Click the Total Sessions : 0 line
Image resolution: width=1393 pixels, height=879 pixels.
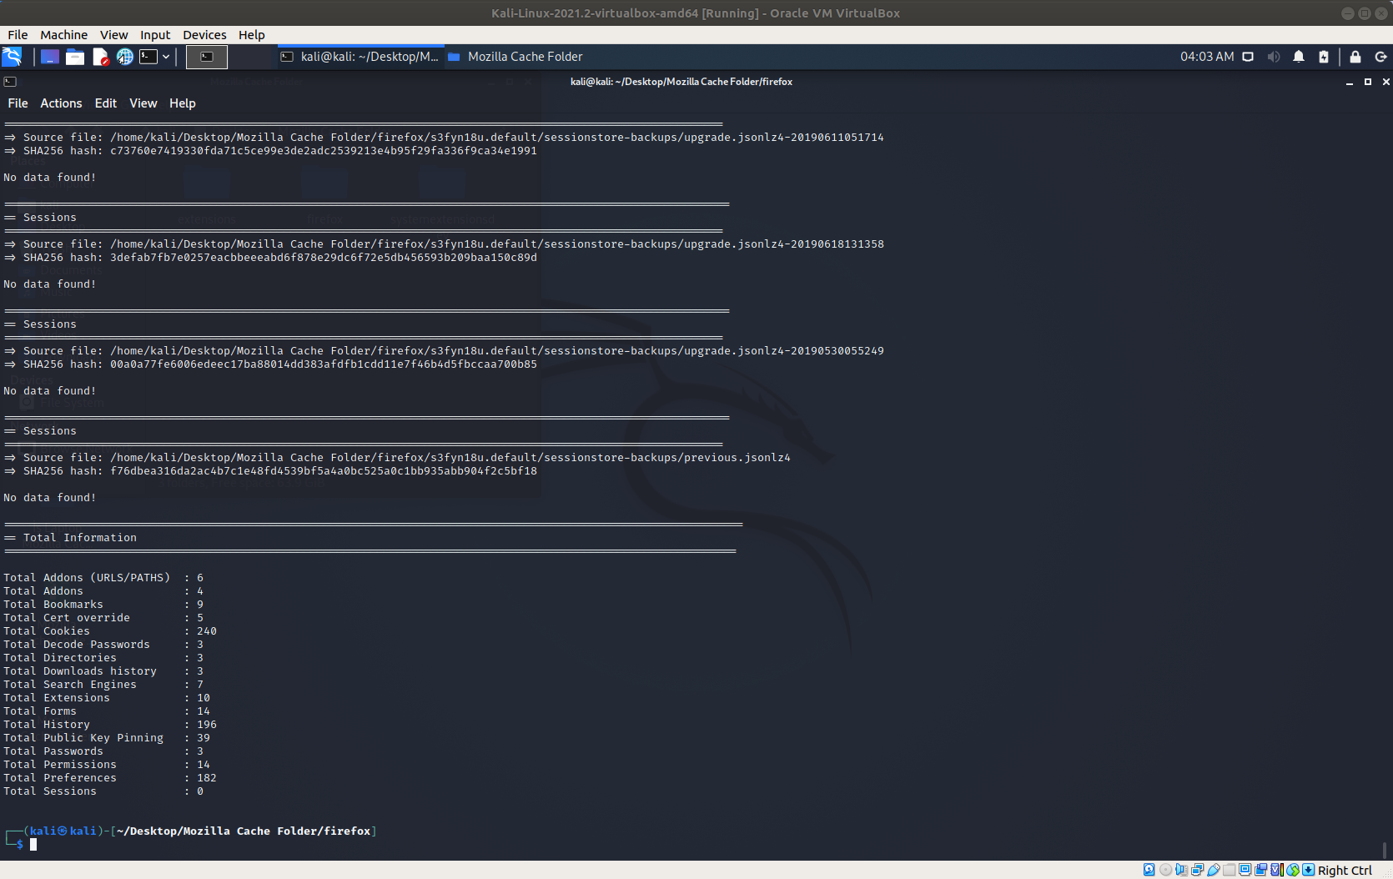click(x=103, y=791)
